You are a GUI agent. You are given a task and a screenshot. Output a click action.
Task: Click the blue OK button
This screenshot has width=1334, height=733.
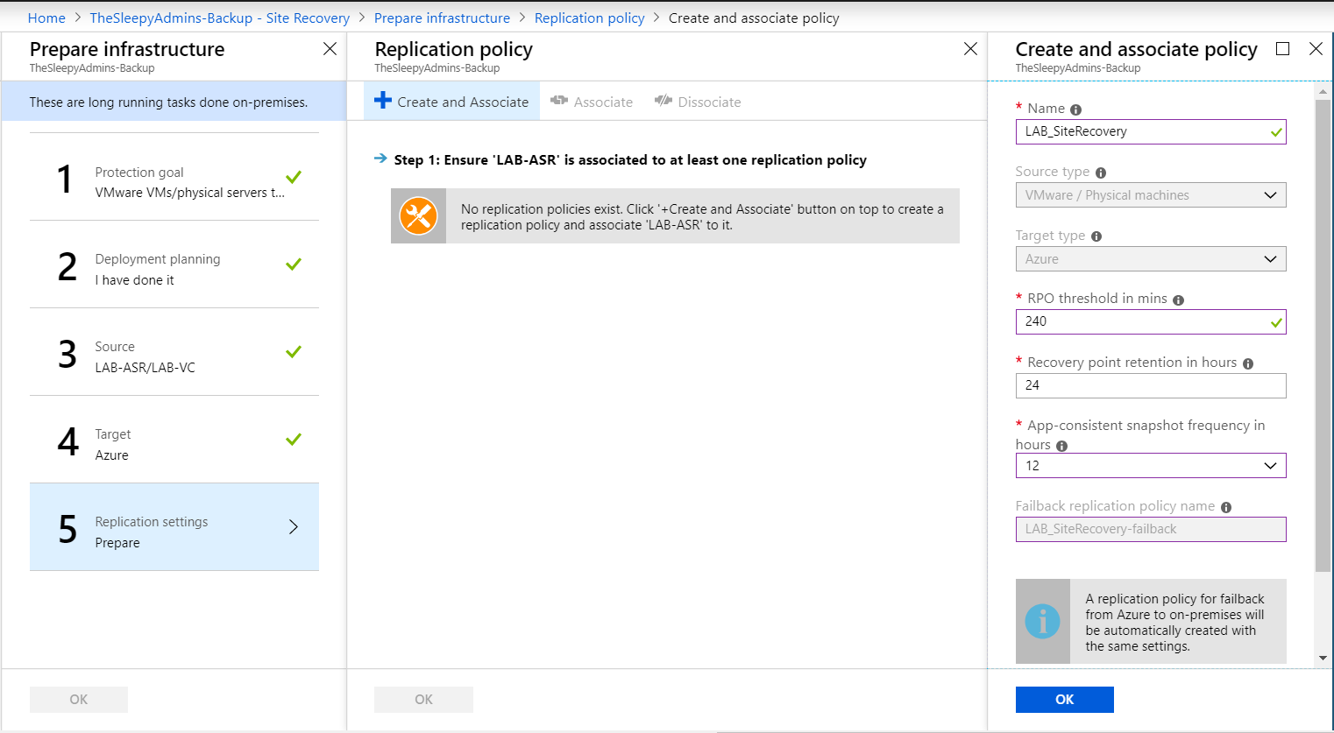1064,699
